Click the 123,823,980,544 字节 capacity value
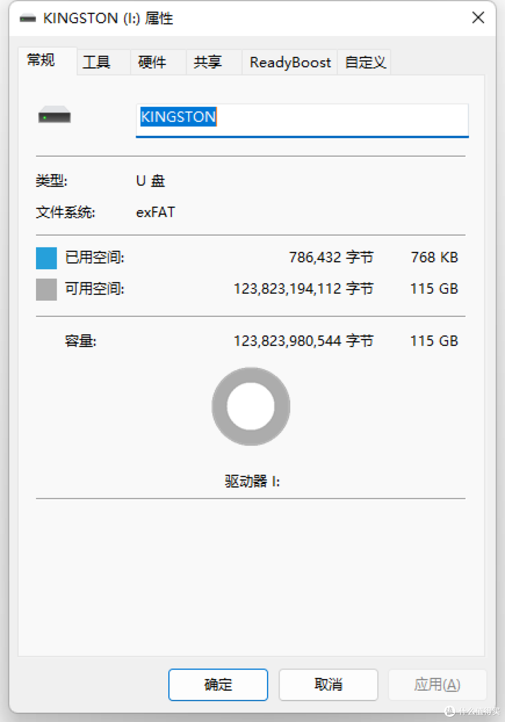The height and width of the screenshot is (722, 505). 303,340
